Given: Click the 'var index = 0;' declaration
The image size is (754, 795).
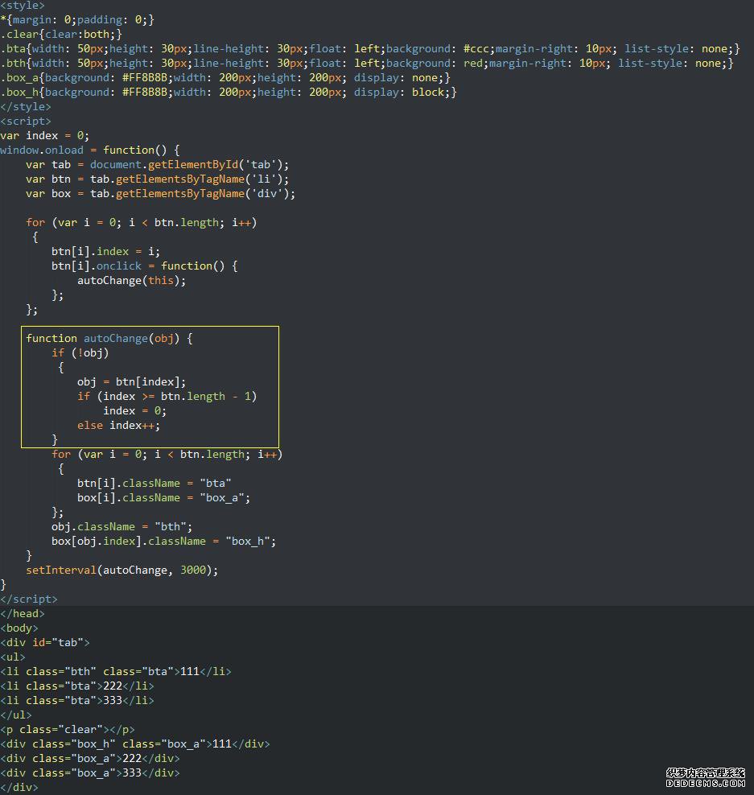Looking at the screenshot, I should [x=44, y=136].
